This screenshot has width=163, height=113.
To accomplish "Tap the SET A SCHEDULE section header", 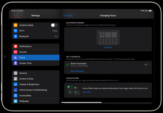I will (x=73, y=57).
